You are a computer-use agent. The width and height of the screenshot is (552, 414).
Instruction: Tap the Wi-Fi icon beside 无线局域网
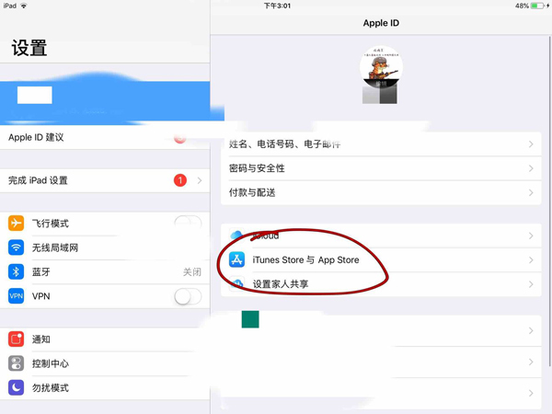(17, 247)
